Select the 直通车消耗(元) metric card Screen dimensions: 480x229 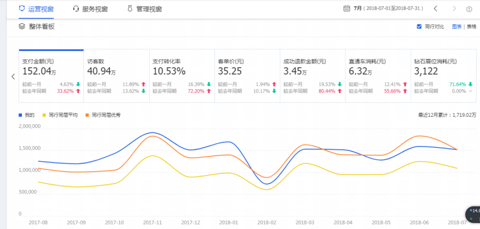378,76
